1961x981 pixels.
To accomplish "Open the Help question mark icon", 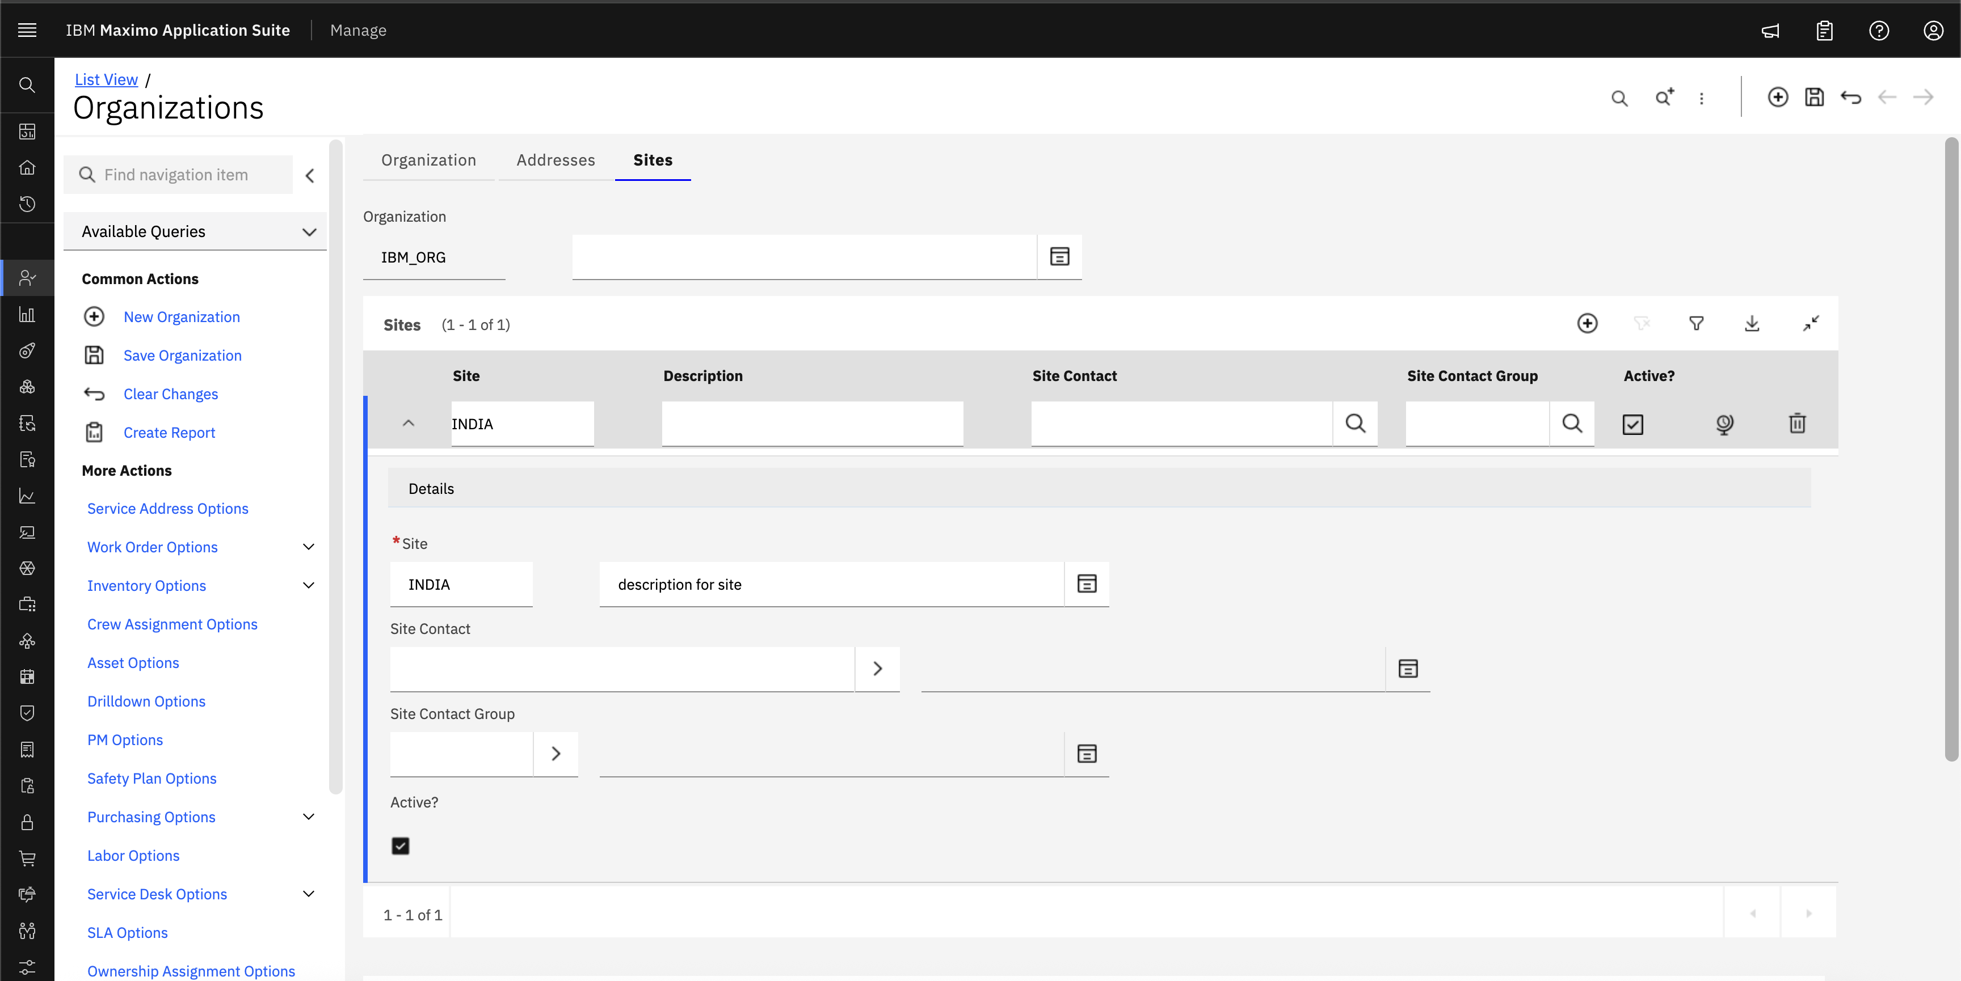I will coord(1879,31).
